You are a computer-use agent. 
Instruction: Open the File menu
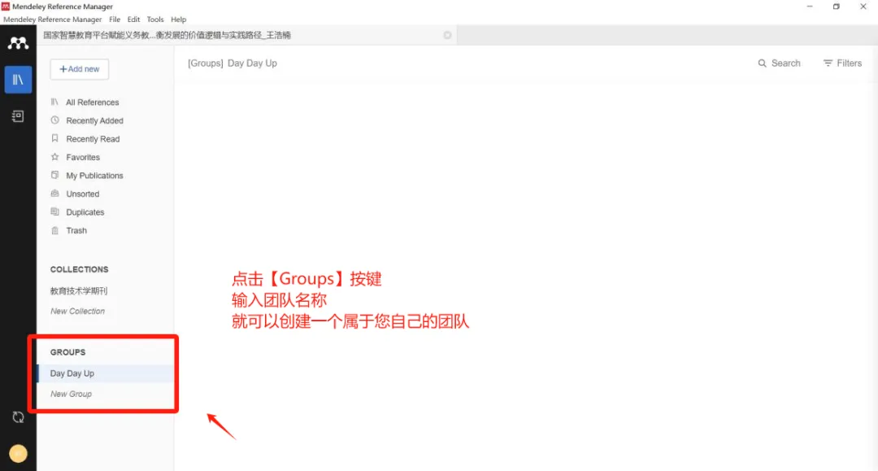pyautogui.click(x=115, y=19)
